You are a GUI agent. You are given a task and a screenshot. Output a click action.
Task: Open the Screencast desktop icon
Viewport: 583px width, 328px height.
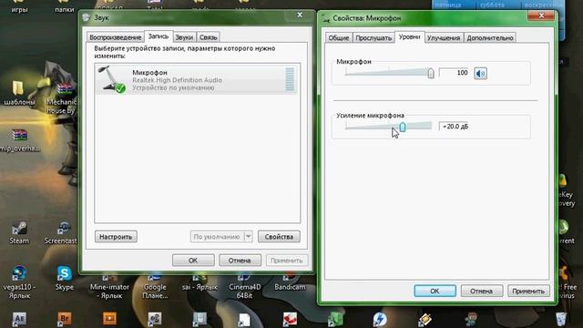point(64,228)
